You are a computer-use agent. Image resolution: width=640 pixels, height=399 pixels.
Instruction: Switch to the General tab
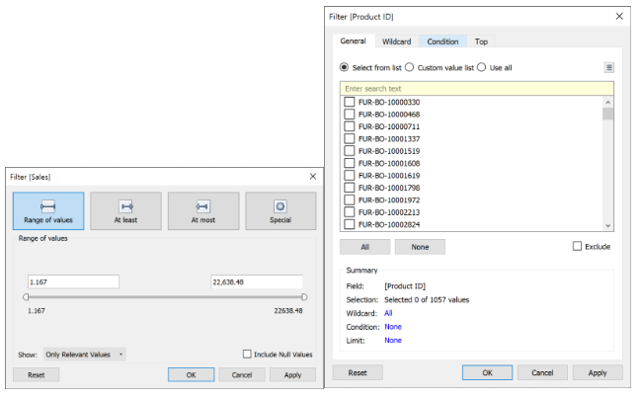(353, 41)
